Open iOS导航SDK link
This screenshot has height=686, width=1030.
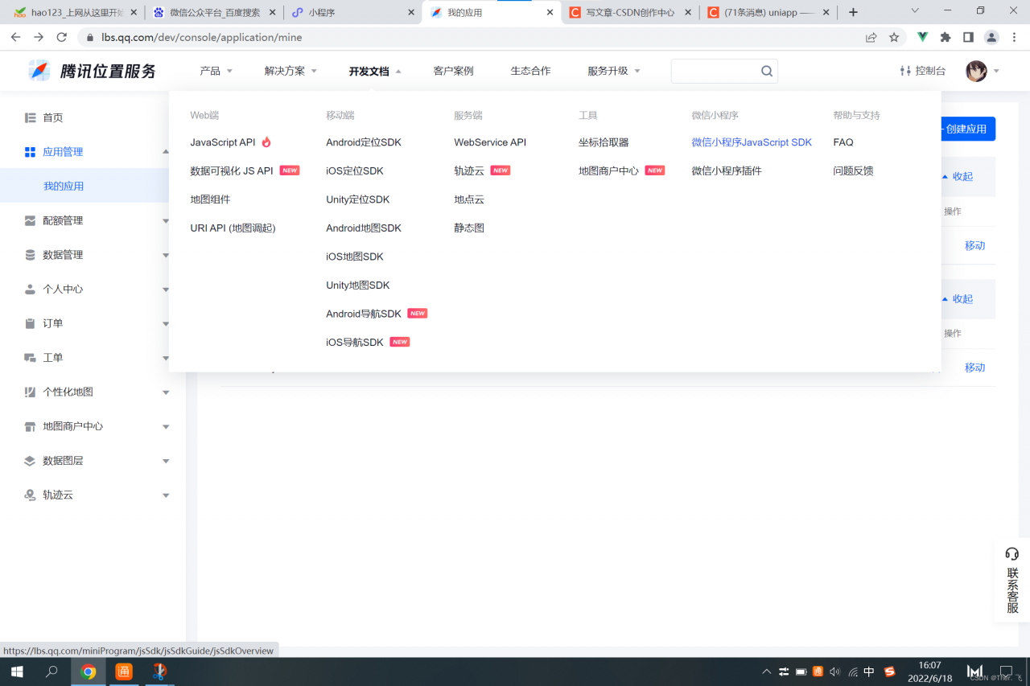(355, 342)
